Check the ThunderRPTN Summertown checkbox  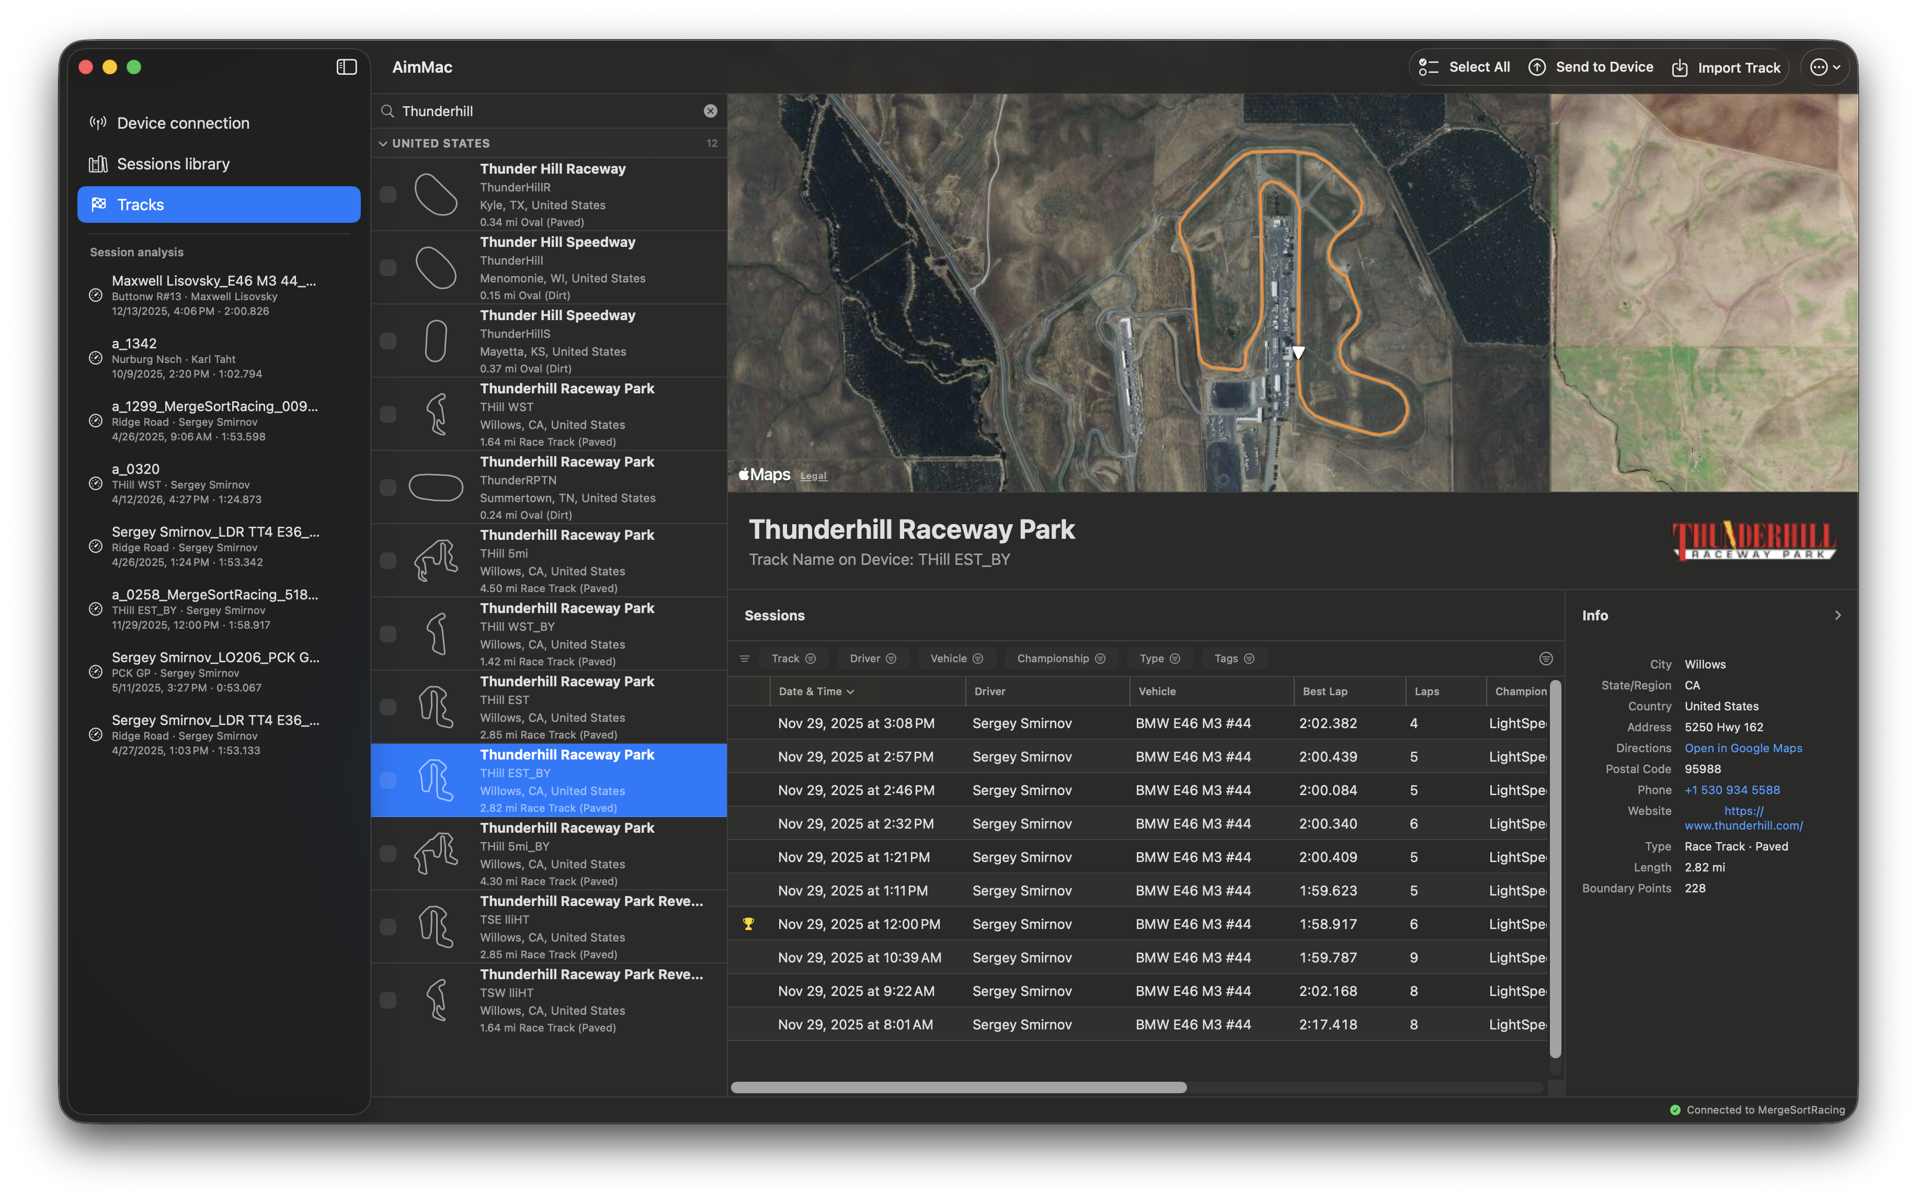387,487
